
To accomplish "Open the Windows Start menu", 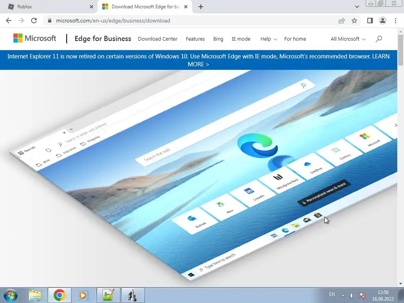I will (11, 295).
